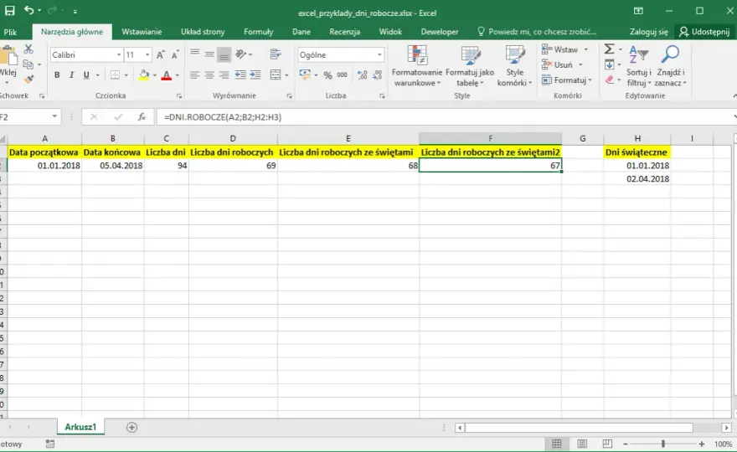Click the AutoSum sigma icon

click(x=609, y=49)
